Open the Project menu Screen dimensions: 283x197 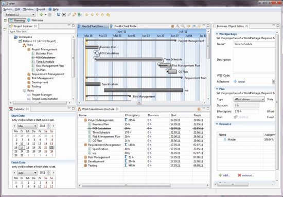pyautogui.click(x=41, y=9)
